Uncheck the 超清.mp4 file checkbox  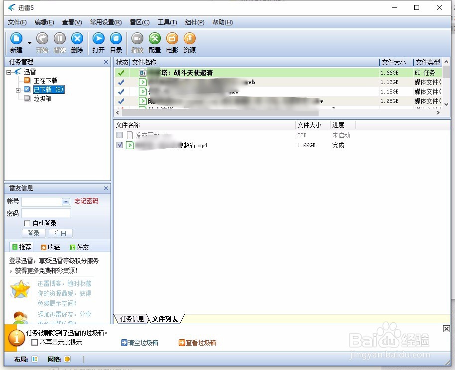pos(119,145)
